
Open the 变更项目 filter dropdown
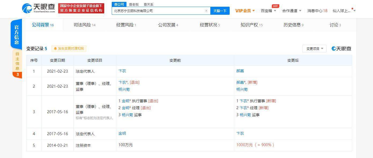click(314, 49)
